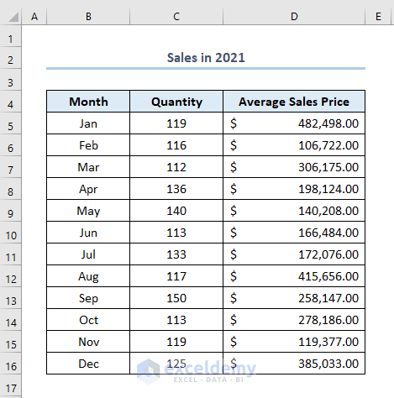
Task: Select price cell 119,377.00
Action: 294,342
